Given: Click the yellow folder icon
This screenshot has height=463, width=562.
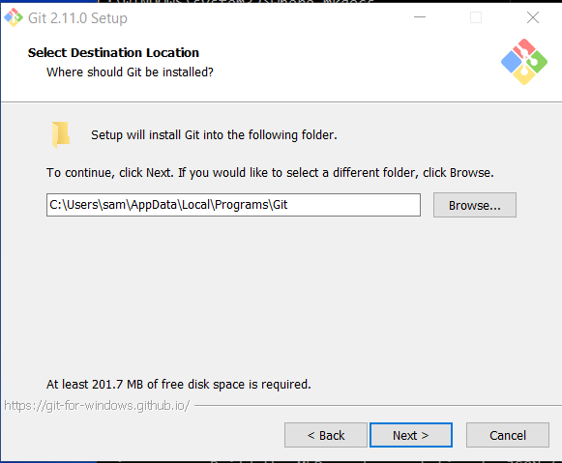Looking at the screenshot, I should (x=61, y=134).
